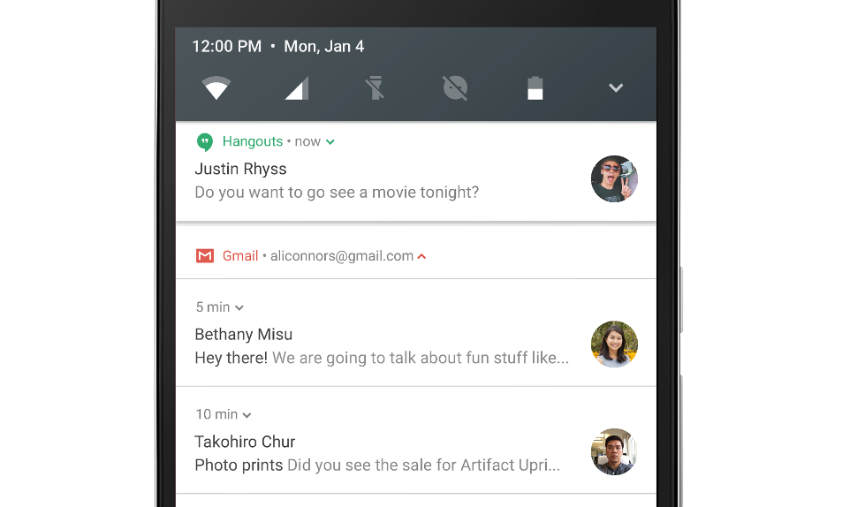Tap the Gmail envelope icon
Image resolution: width=865 pixels, height=507 pixels.
[x=205, y=256]
